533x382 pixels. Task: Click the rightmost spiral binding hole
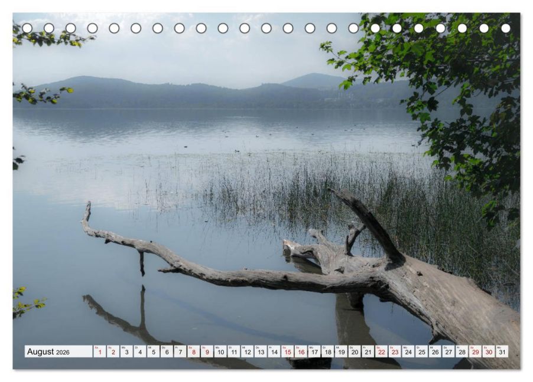[505, 28]
